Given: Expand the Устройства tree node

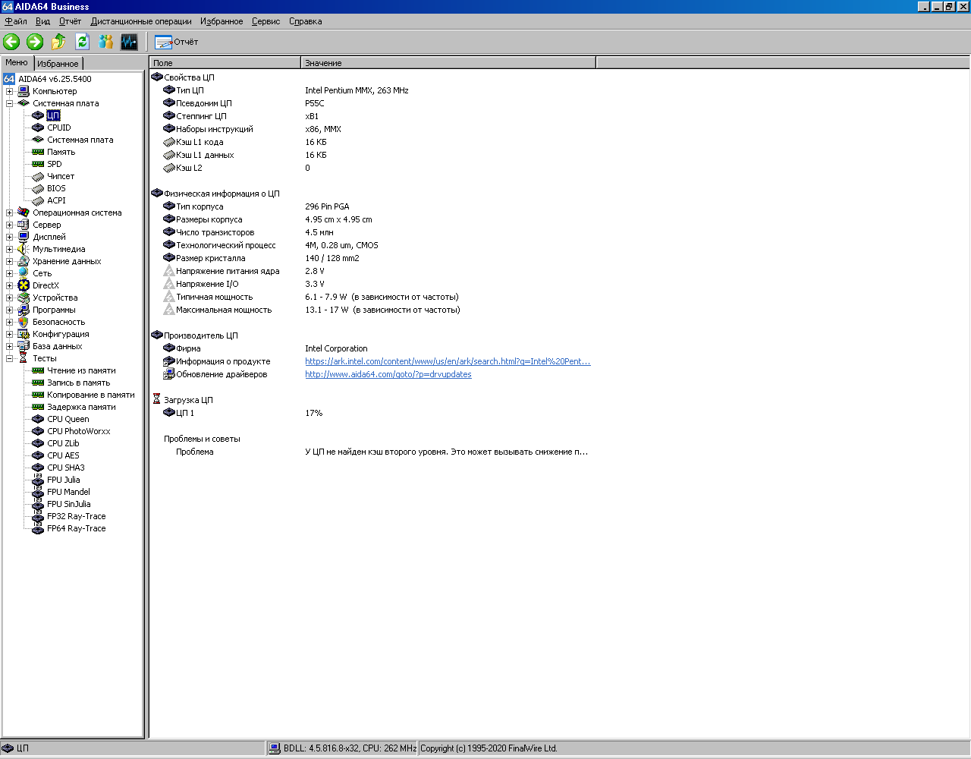Looking at the screenshot, I should click(x=9, y=298).
